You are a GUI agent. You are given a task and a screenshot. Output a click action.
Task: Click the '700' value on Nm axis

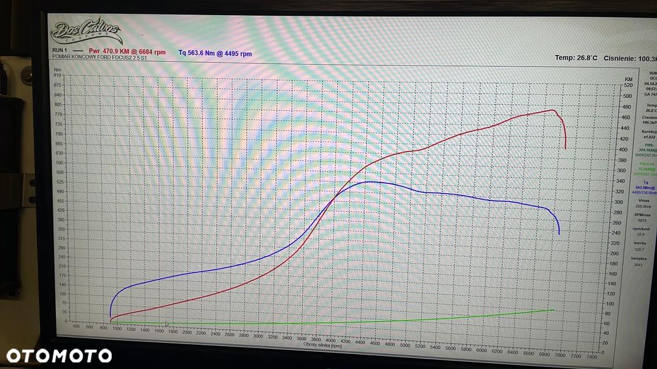pos(58,134)
